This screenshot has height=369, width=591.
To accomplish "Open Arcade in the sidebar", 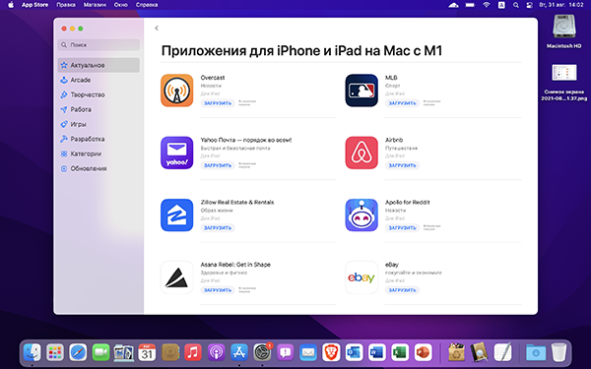I will [x=98, y=80].
